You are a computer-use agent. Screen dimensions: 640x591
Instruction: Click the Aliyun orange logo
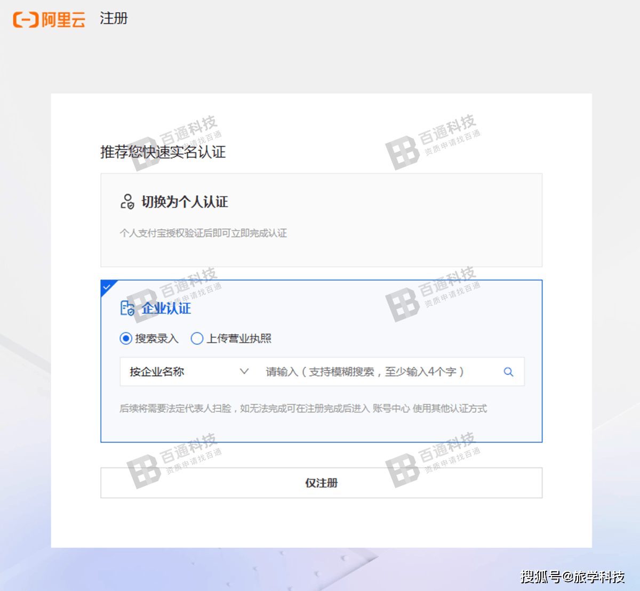[49, 20]
